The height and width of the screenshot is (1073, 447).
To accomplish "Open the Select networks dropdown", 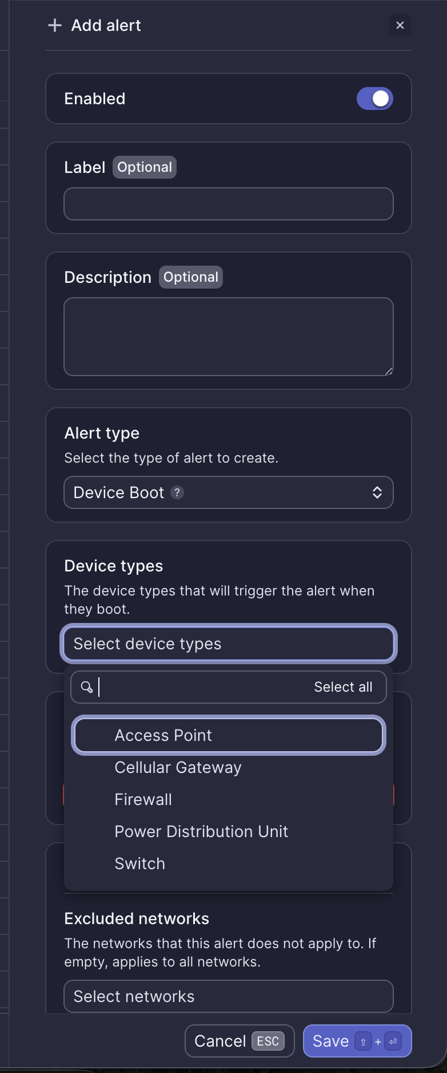I will pyautogui.click(x=229, y=996).
